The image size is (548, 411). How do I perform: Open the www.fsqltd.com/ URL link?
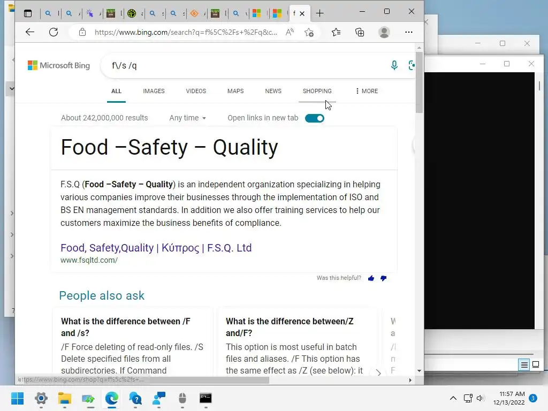coord(89,260)
